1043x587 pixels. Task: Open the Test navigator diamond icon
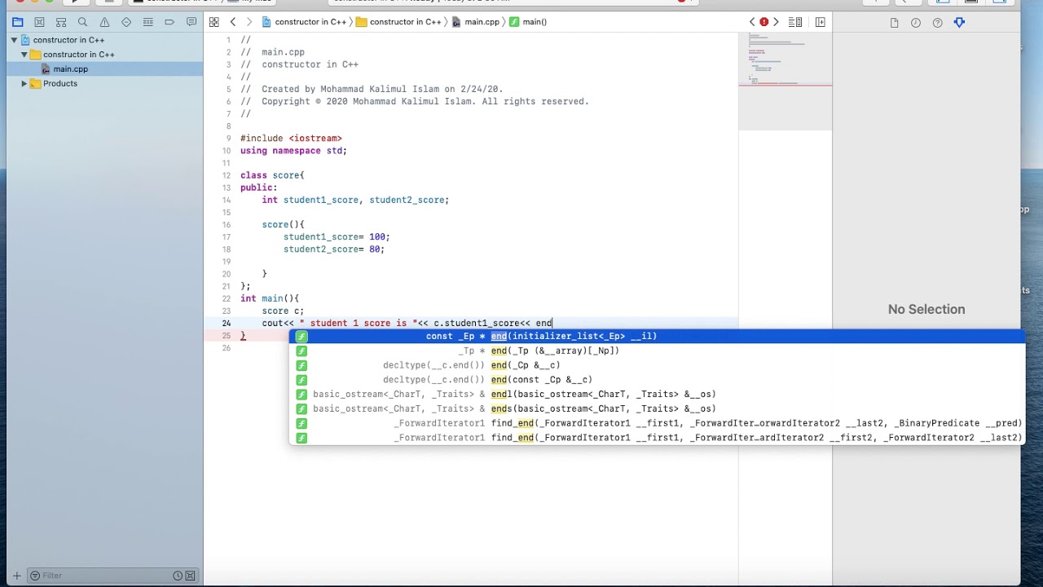tap(126, 22)
